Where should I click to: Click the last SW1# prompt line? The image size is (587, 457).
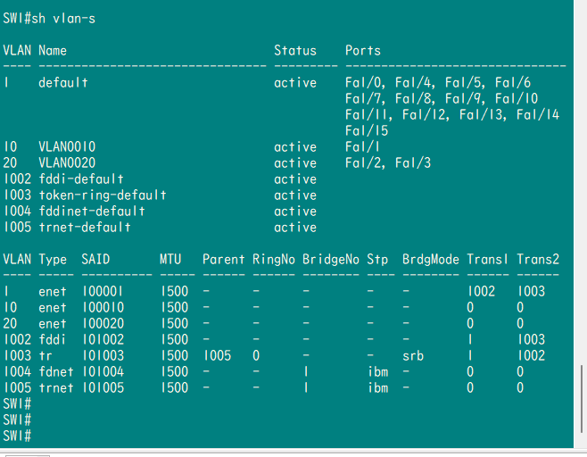pos(18,436)
